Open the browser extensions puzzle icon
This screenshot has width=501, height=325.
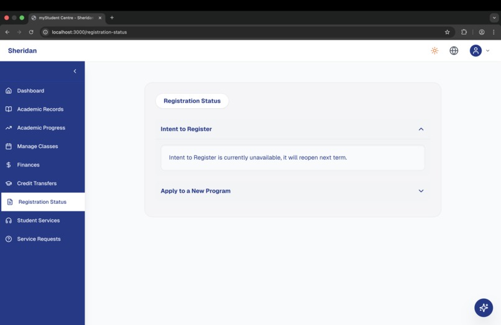(464, 32)
